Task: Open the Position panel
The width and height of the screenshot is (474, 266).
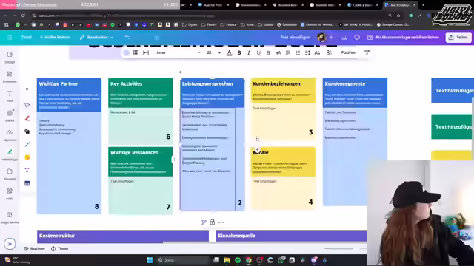Action: [x=349, y=52]
